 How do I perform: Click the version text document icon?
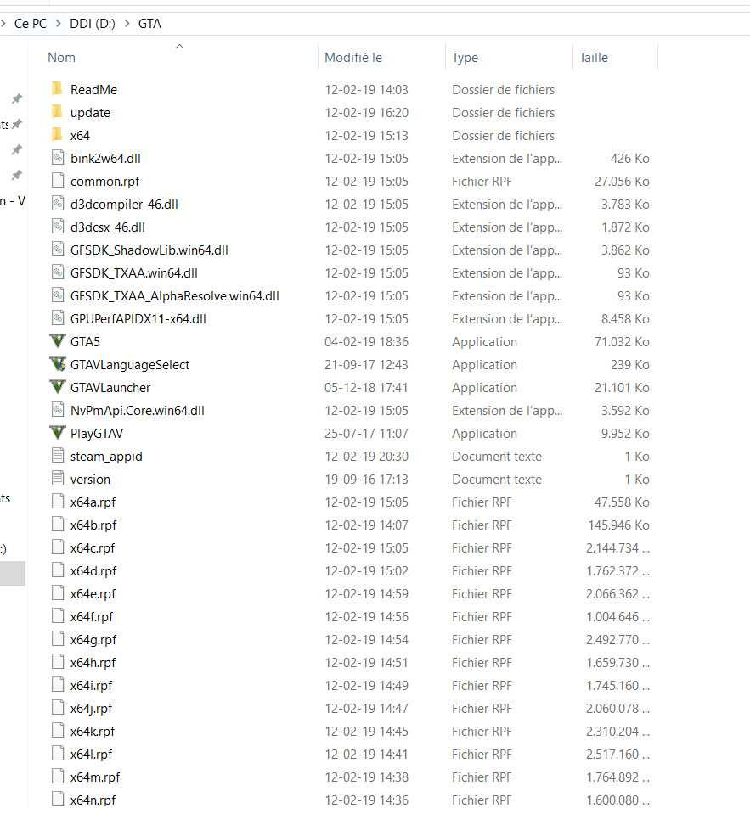tap(58, 478)
